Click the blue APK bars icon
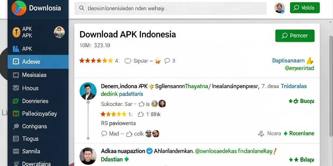The height and width of the screenshot is (166, 333). (16, 49)
